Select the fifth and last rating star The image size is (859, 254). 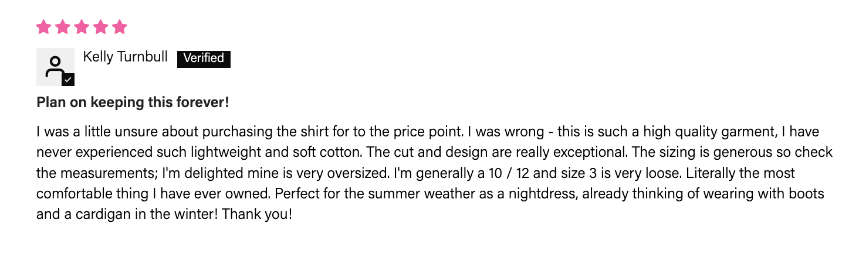pyautogui.click(x=120, y=27)
